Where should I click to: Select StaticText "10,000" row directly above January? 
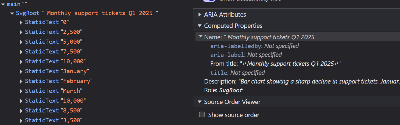coord(55,61)
